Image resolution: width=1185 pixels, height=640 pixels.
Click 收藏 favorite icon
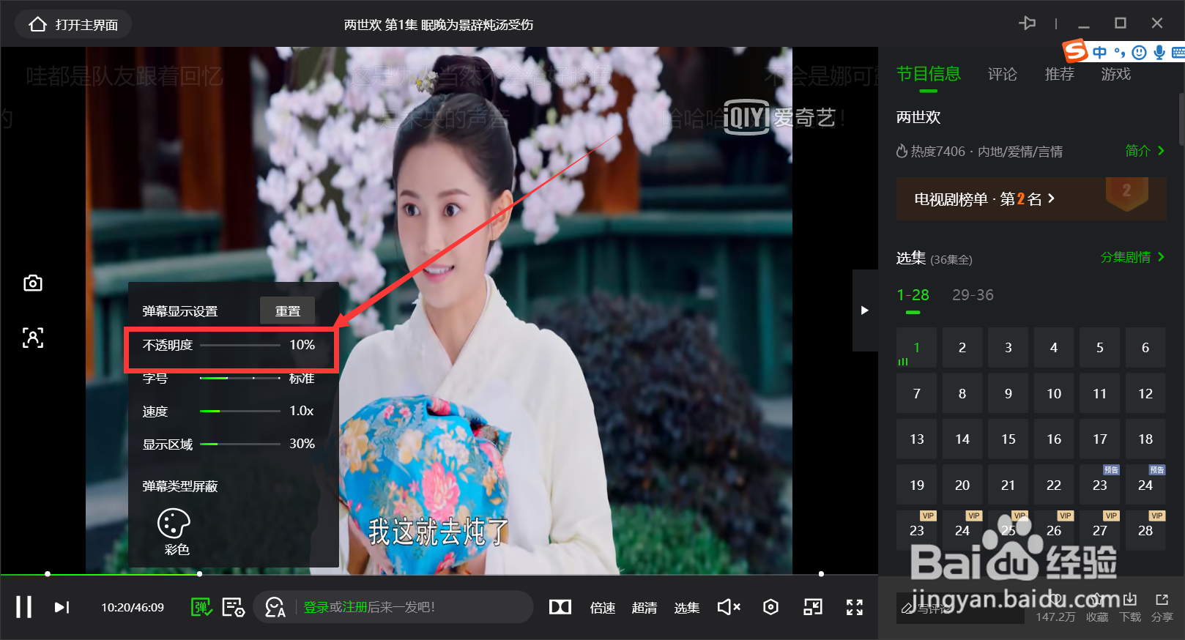1097,608
